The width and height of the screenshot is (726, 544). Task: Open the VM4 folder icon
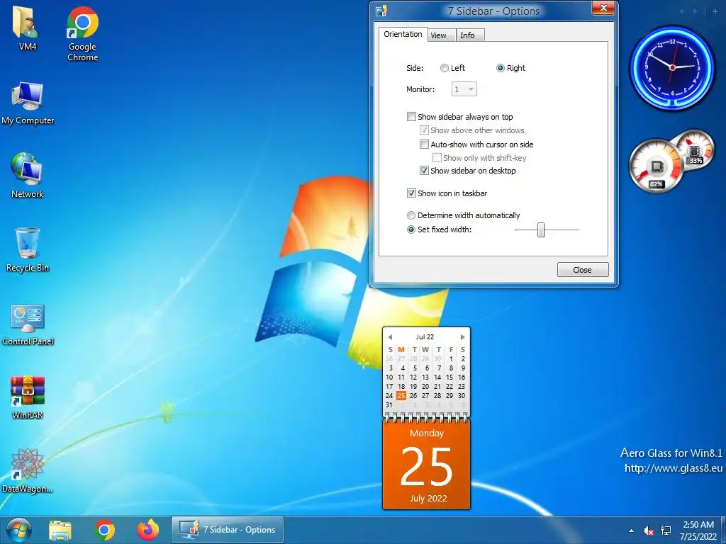pos(27,28)
